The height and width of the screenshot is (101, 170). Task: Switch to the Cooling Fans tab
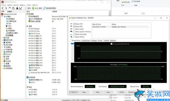pyautogui.click(x=86, y=41)
